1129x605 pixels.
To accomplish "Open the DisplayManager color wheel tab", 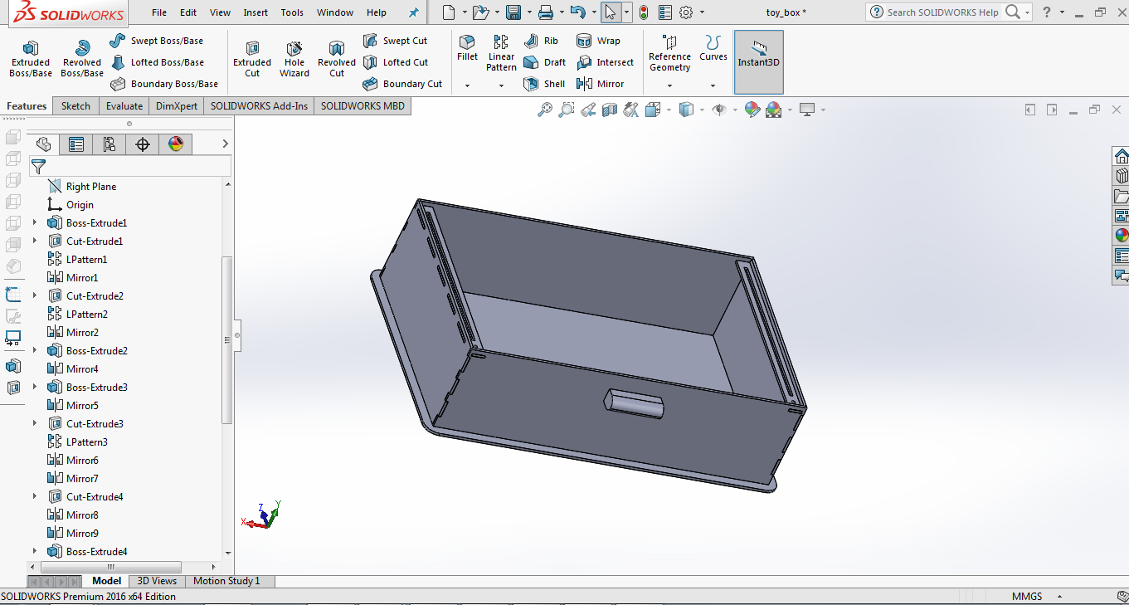I will pos(176,144).
